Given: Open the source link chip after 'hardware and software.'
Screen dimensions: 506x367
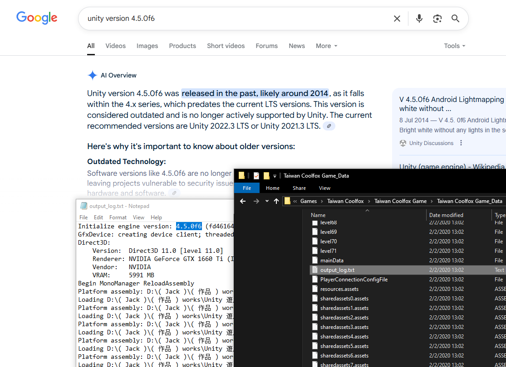Looking at the screenshot, I should (x=174, y=193).
